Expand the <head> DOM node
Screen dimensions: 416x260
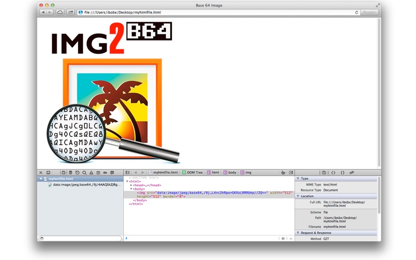coord(131,185)
